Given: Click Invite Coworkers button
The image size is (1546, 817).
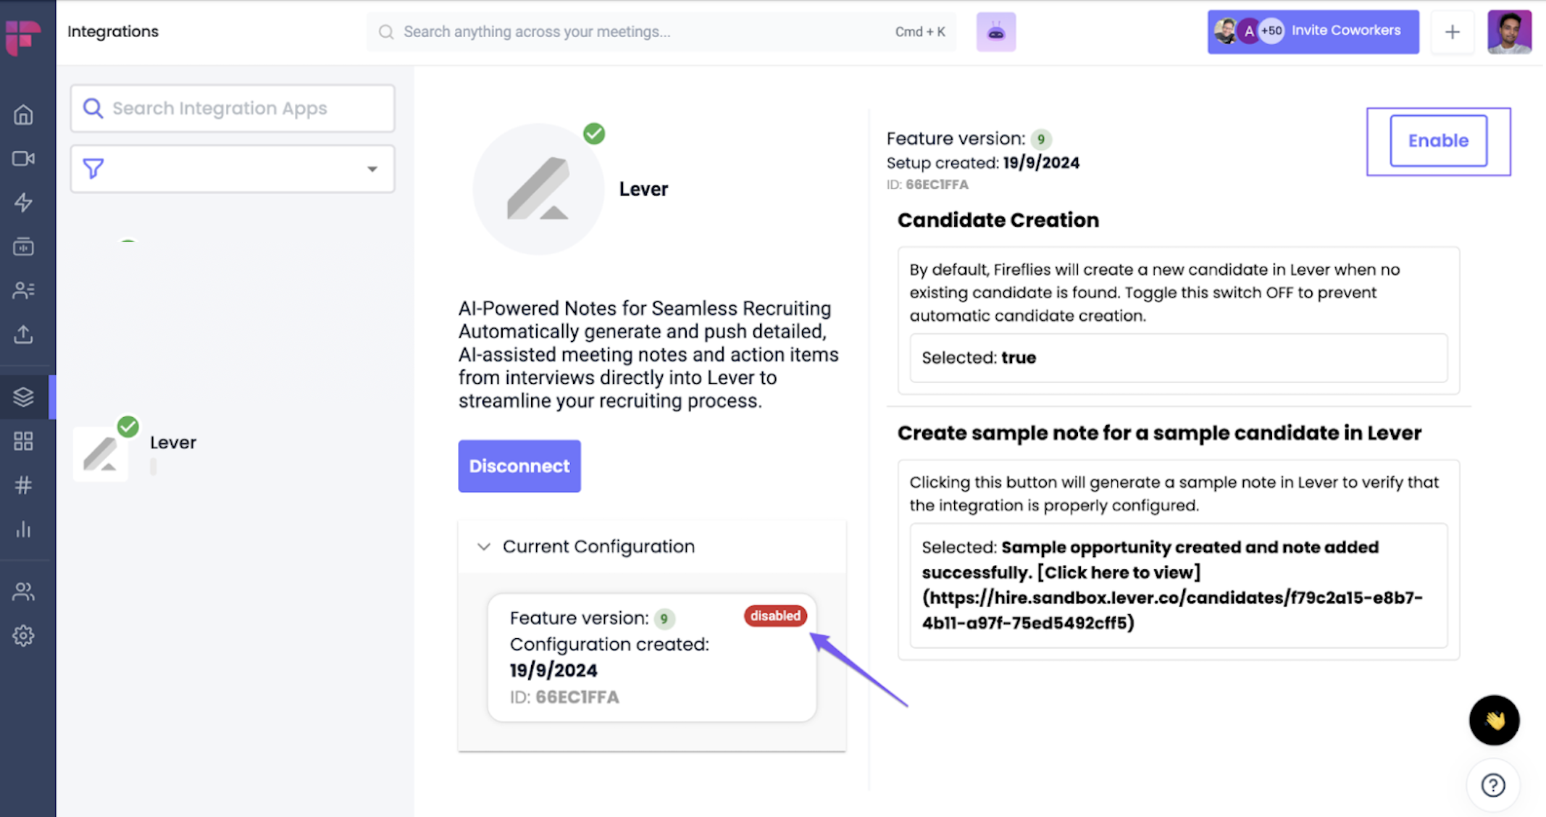Looking at the screenshot, I should (1313, 32).
